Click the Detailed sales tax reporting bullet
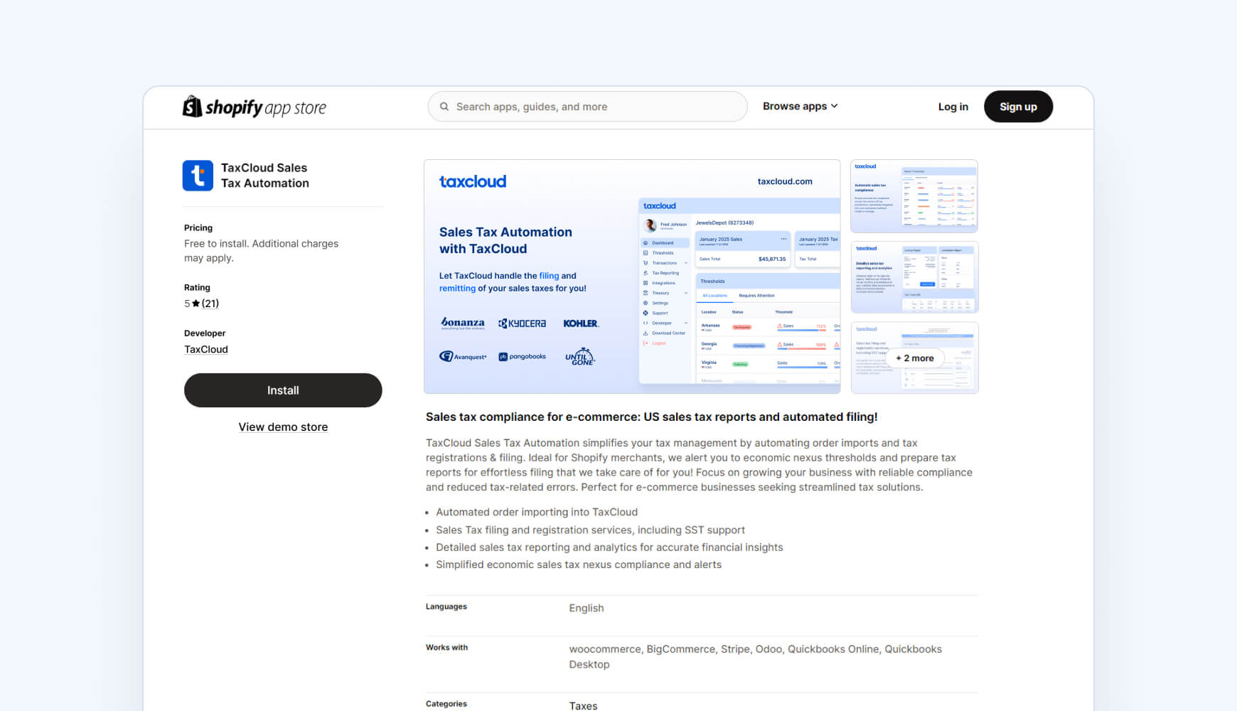1237x711 pixels. click(609, 547)
